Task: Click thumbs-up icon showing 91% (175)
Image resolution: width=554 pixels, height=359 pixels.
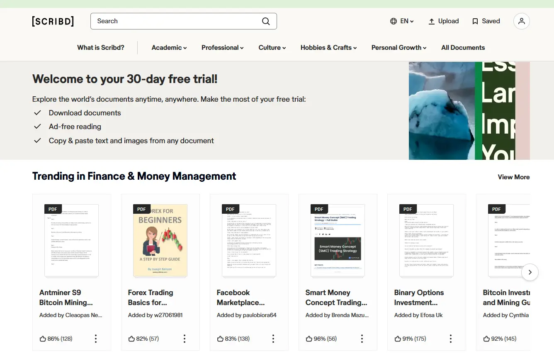Action: [398, 339]
